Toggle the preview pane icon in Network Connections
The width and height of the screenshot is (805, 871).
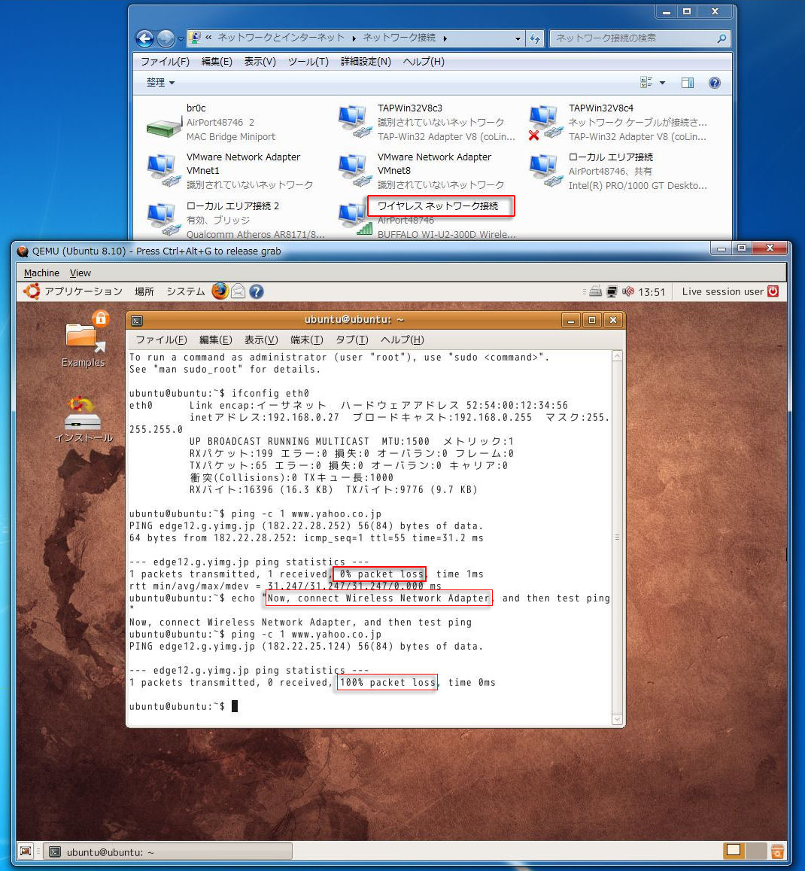[688, 83]
